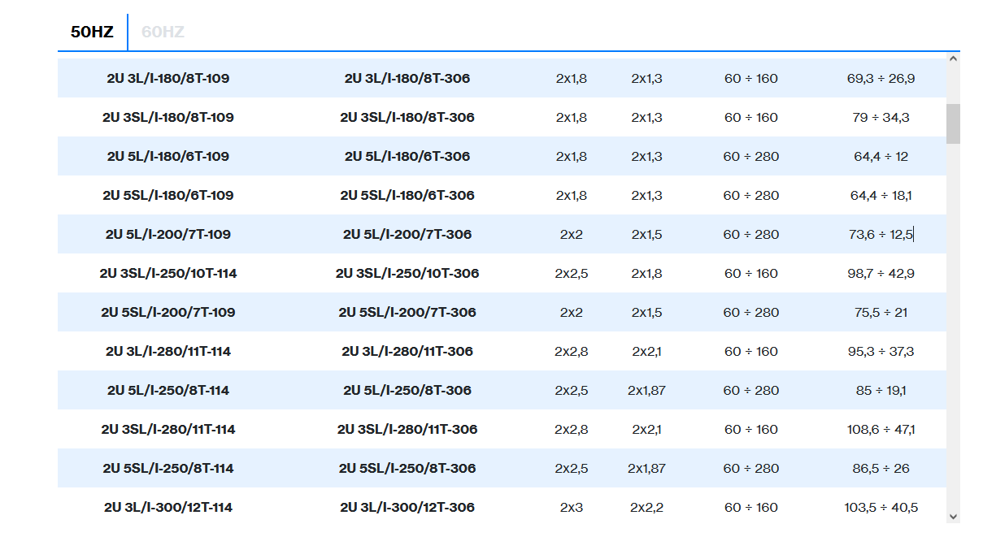Click the scrollbar up arrow
Screen dimensions: 983x537
(953, 58)
